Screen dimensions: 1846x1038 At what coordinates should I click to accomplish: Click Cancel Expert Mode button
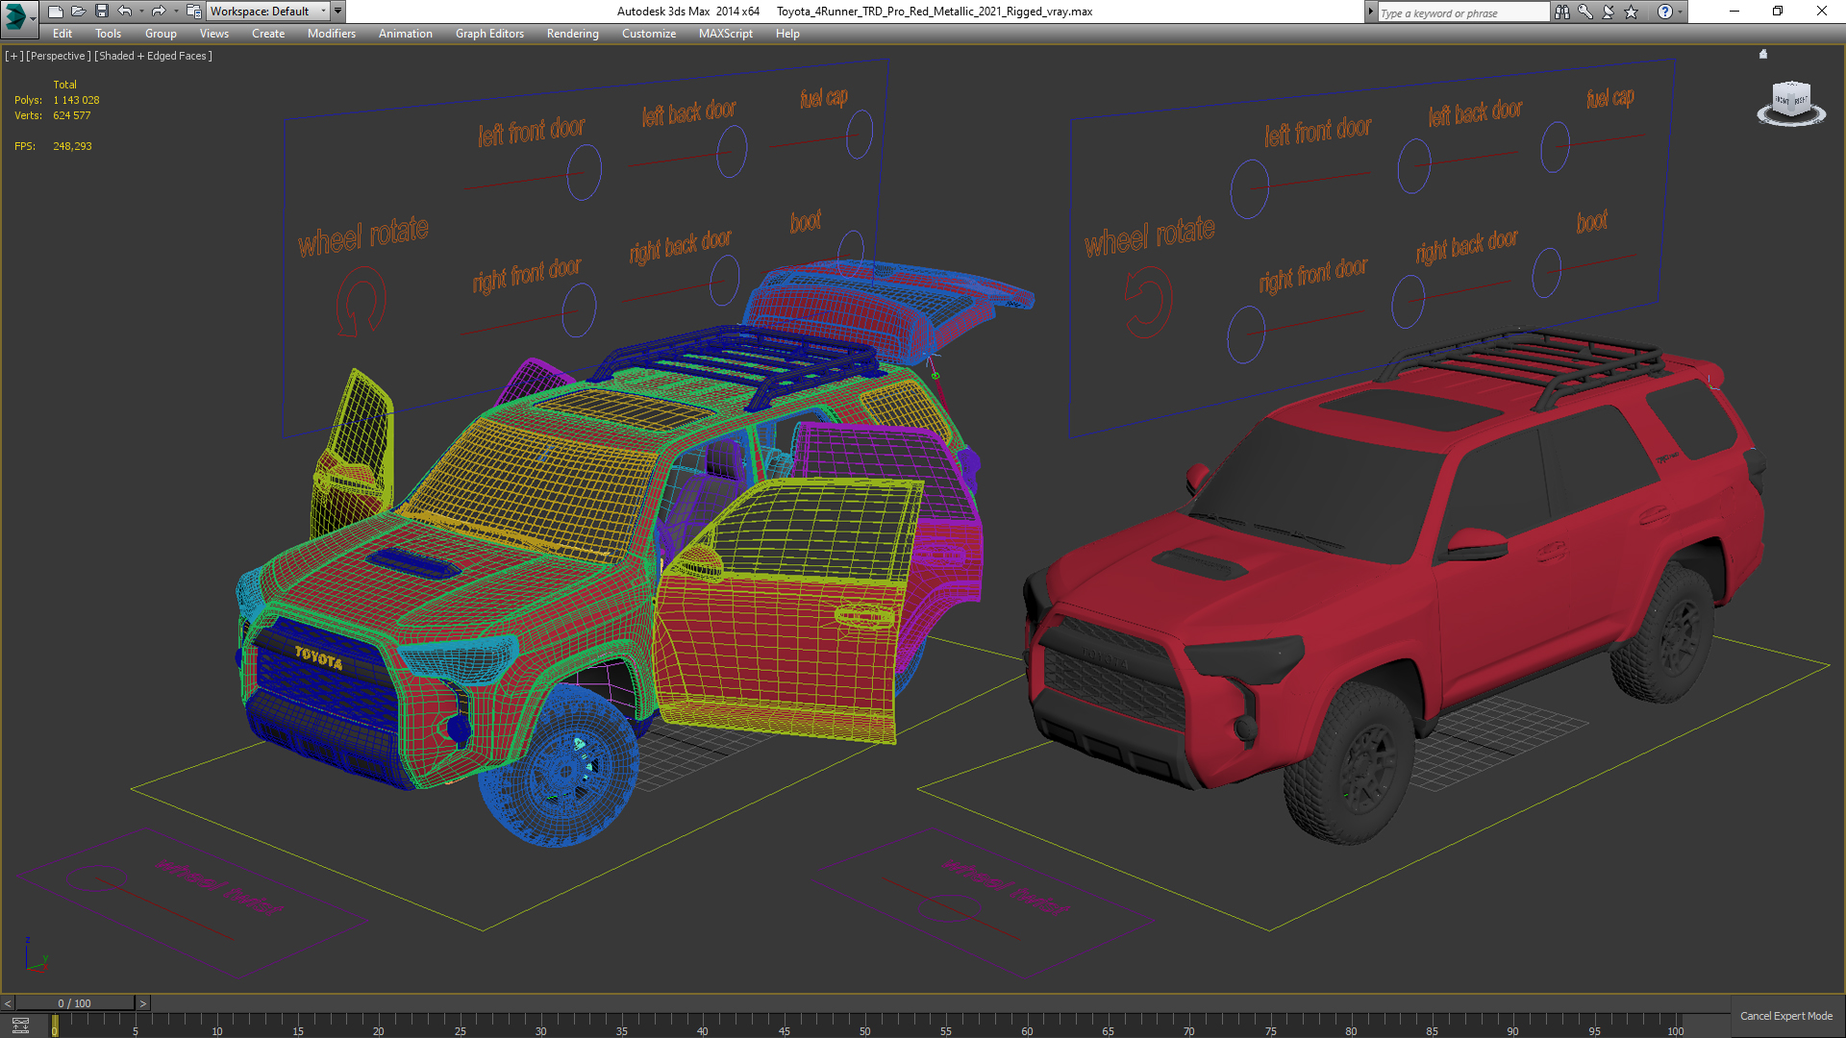coord(1786,1016)
